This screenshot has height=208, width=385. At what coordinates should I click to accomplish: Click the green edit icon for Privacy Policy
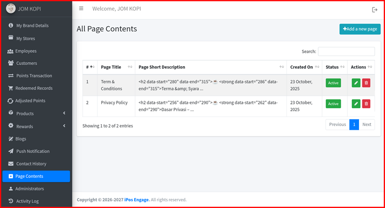point(356,104)
